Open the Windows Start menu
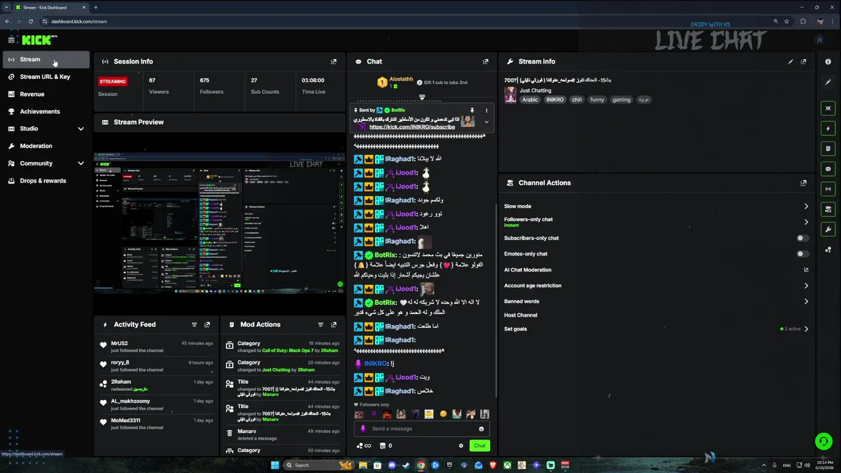 (x=275, y=465)
